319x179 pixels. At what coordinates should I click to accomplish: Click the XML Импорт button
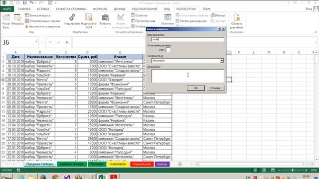coord(218,15)
